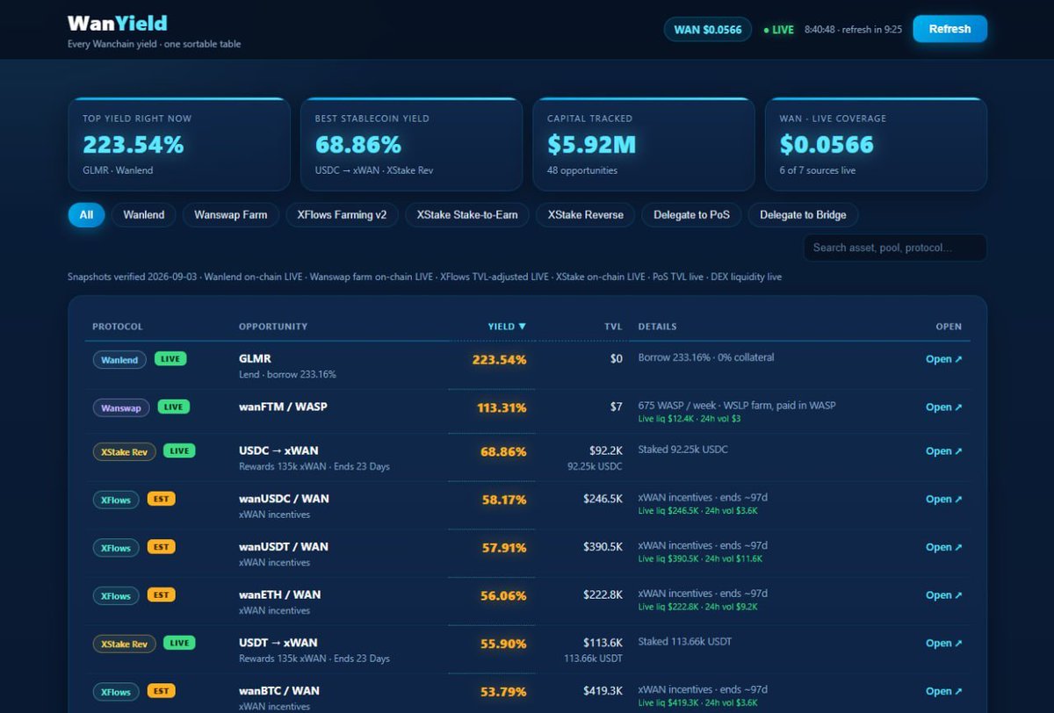The width and height of the screenshot is (1054, 713).
Task: Click XStake Rev badge in USDT row
Action: [125, 644]
